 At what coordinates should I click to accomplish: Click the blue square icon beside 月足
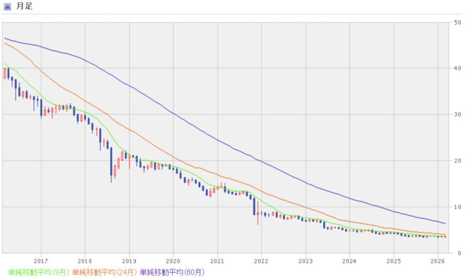coord(8,6)
